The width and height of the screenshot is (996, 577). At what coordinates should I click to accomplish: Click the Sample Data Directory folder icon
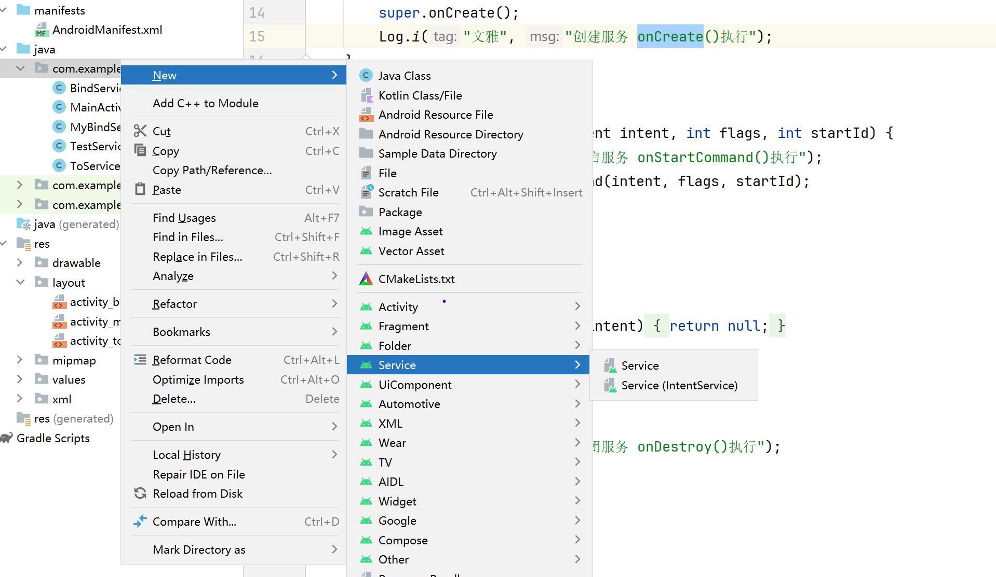(366, 153)
